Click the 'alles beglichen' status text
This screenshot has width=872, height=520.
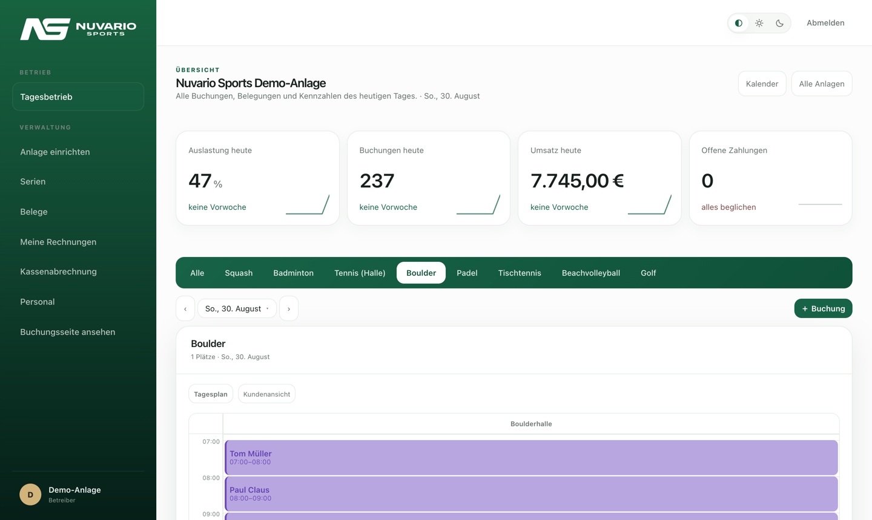[x=728, y=207]
